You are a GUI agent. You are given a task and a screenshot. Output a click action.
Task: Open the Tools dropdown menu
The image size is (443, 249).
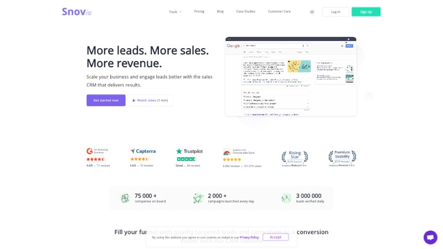pyautogui.click(x=175, y=12)
